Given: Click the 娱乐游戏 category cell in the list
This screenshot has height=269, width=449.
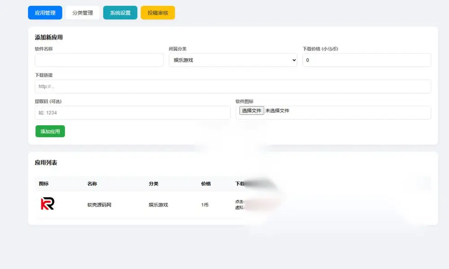Looking at the screenshot, I should pyautogui.click(x=158, y=205).
